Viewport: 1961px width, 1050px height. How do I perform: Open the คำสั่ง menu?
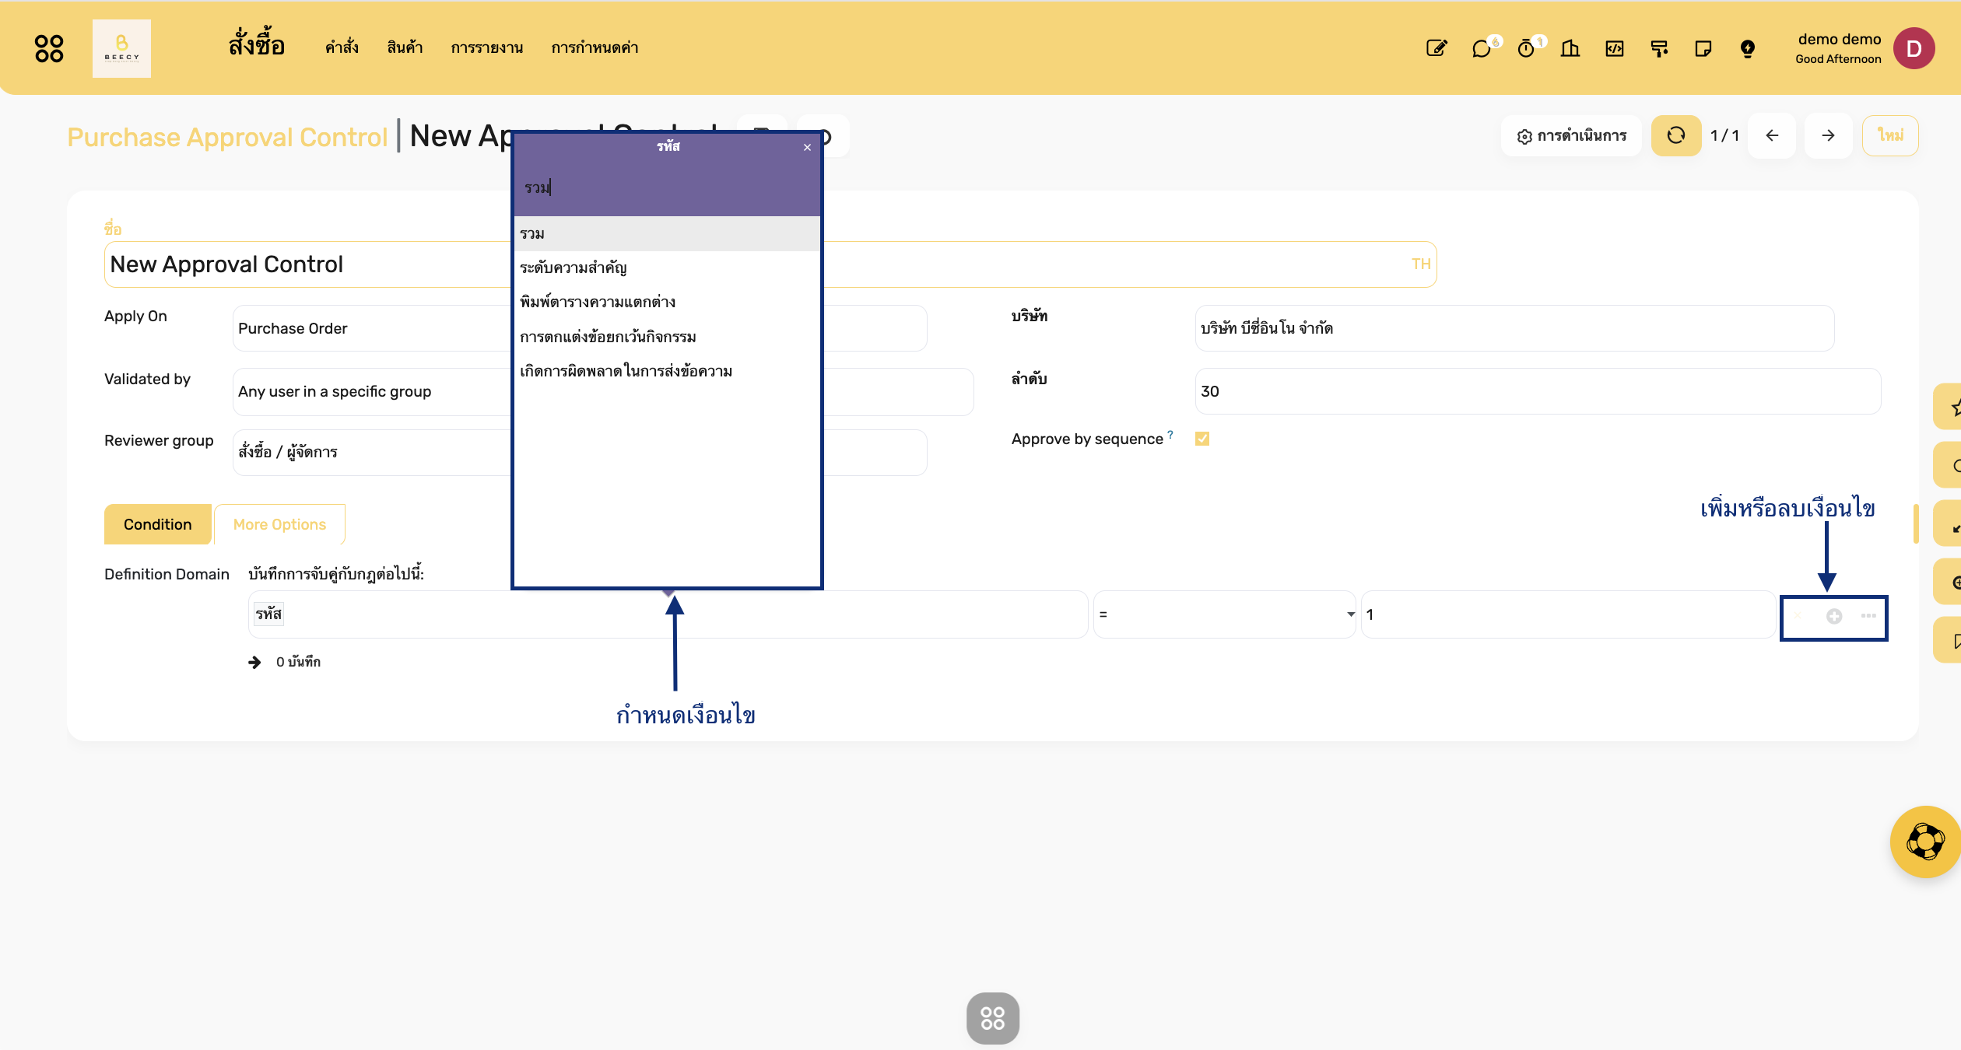(342, 48)
